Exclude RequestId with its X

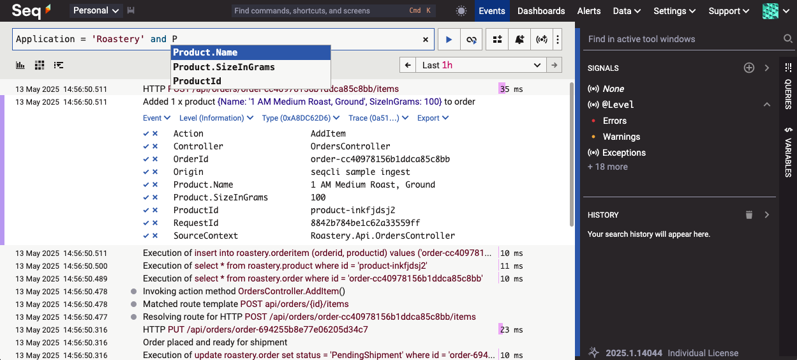[x=155, y=223]
